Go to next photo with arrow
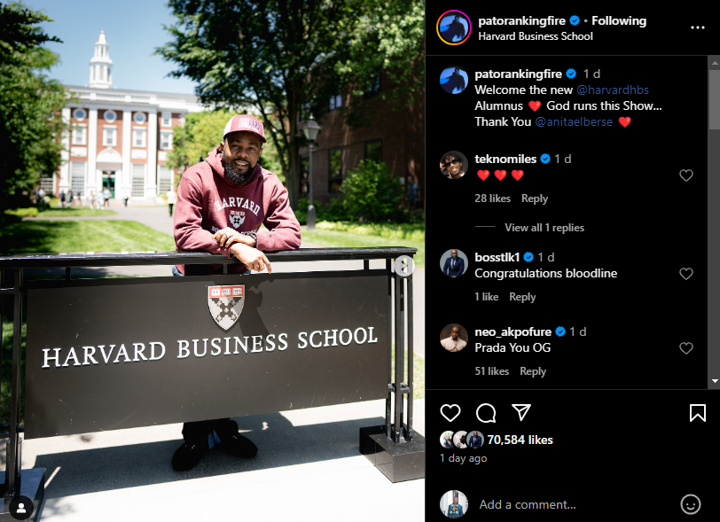This screenshot has width=720, height=522. (404, 266)
